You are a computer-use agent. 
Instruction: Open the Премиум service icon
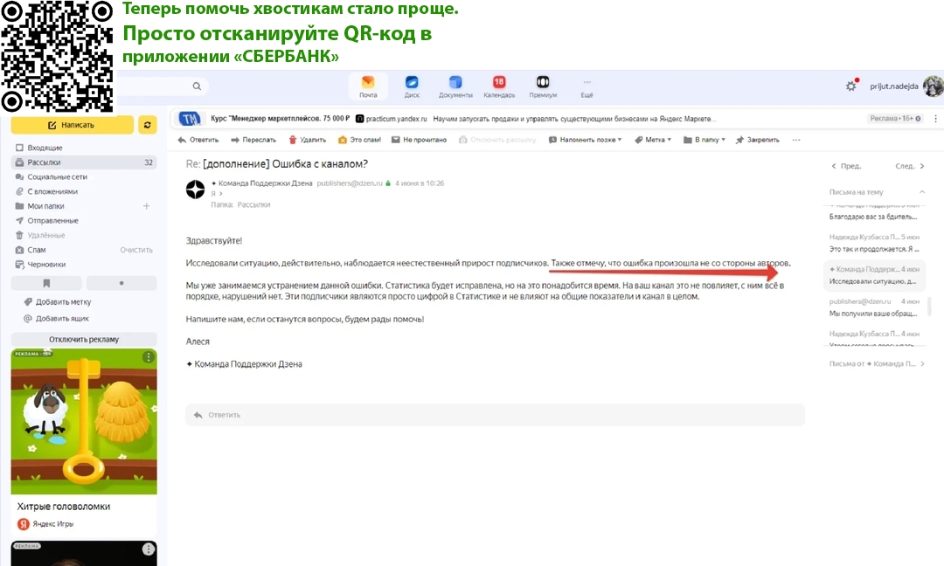[x=543, y=86]
